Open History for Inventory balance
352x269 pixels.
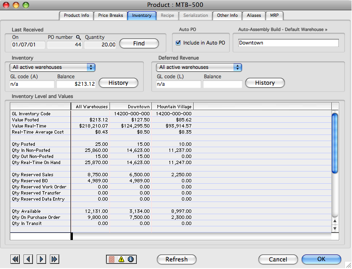pyautogui.click(x=118, y=83)
